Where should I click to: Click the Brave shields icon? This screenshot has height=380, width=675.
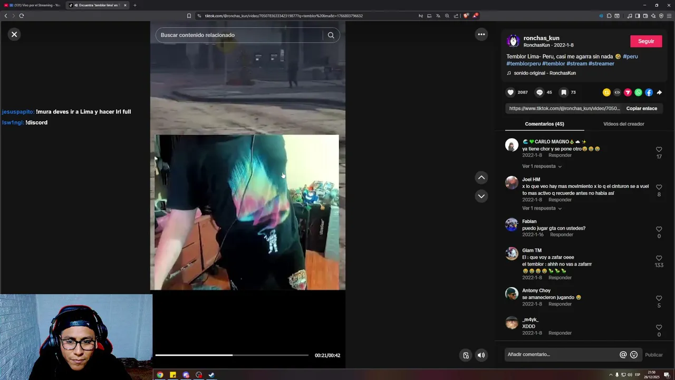(x=466, y=16)
